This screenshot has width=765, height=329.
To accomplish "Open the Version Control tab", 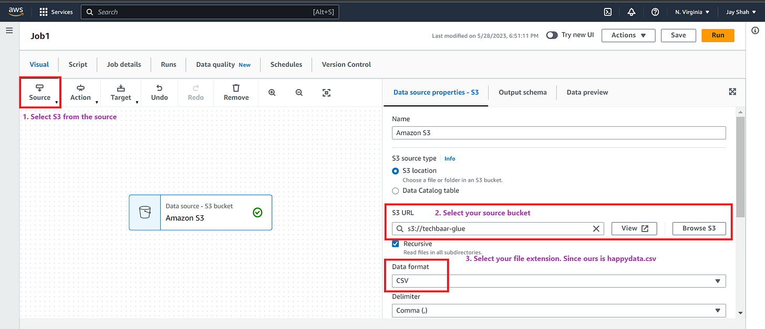I will click(x=346, y=64).
